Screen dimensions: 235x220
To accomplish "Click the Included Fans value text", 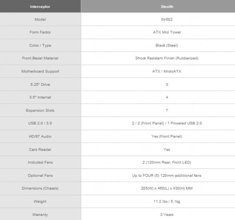I will pyautogui.click(x=167, y=162).
